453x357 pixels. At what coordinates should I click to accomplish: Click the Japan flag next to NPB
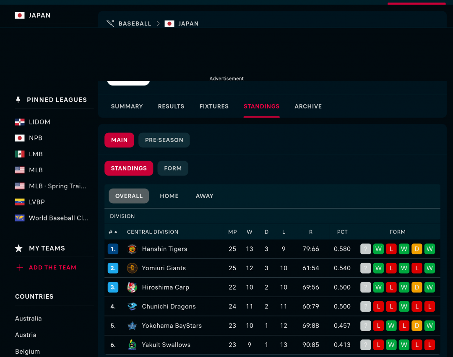pyautogui.click(x=20, y=138)
